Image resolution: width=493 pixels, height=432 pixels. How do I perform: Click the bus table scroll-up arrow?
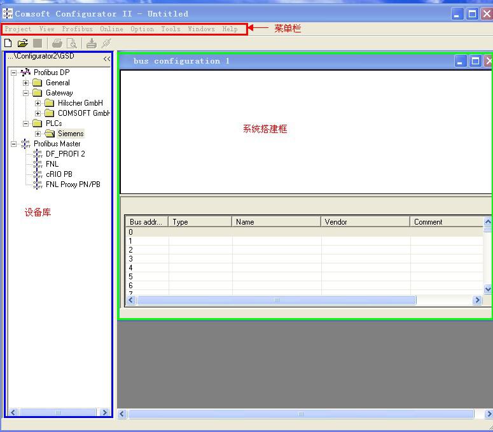[488, 221]
